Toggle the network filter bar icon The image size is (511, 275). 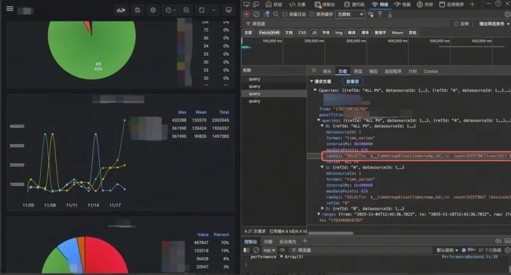point(266,14)
